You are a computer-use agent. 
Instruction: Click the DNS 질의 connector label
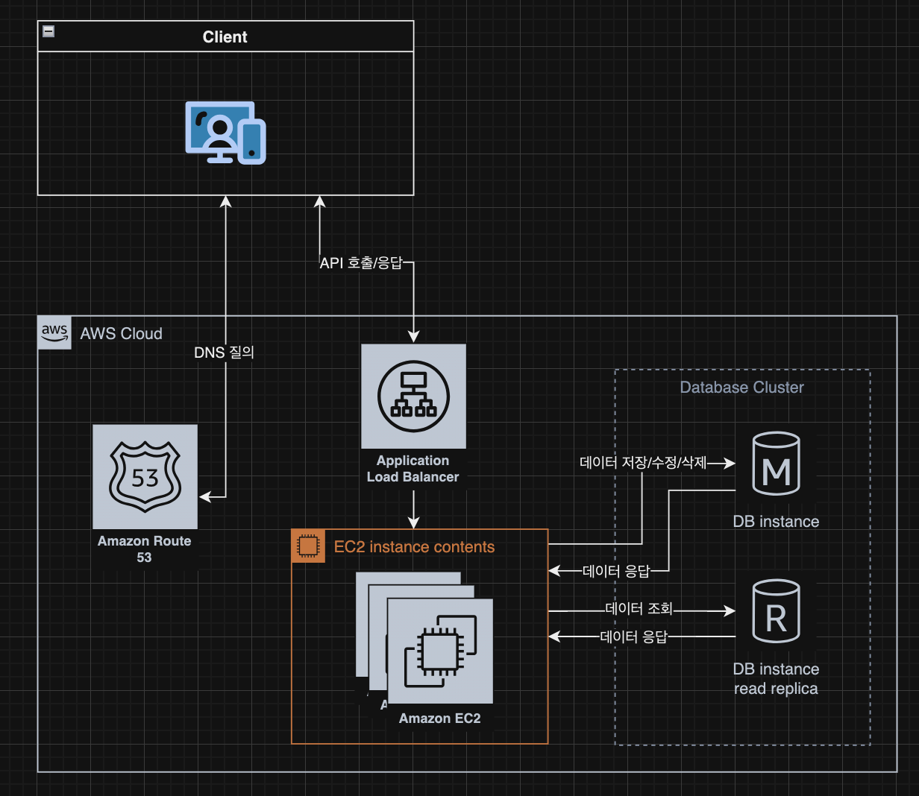click(224, 353)
